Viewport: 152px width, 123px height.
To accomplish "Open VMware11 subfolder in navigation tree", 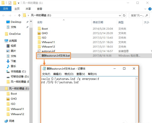I will [x=15, y=109].
